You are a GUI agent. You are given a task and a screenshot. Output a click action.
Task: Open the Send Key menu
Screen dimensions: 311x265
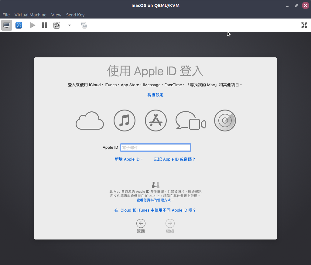(x=75, y=15)
